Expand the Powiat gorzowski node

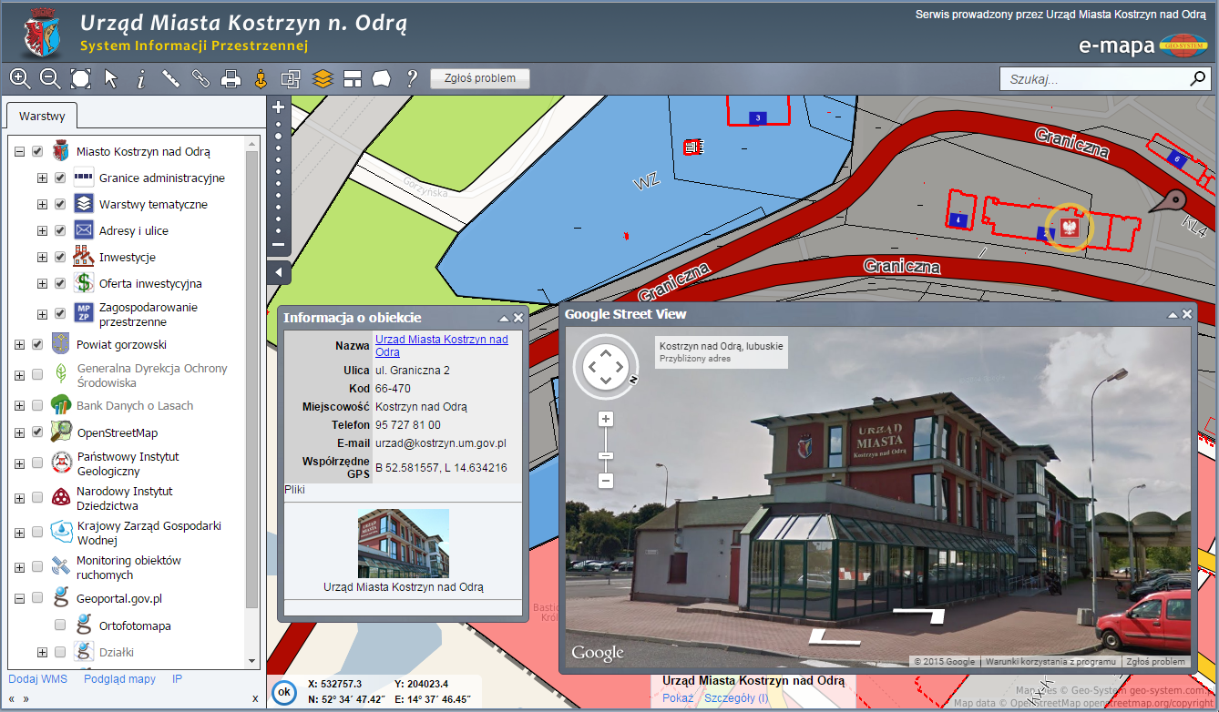[19, 345]
